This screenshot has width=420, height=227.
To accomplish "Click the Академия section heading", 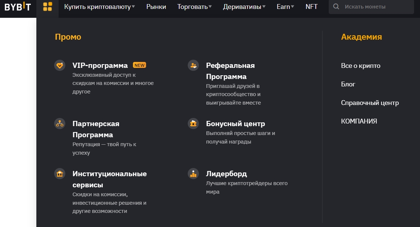I will point(361,37).
